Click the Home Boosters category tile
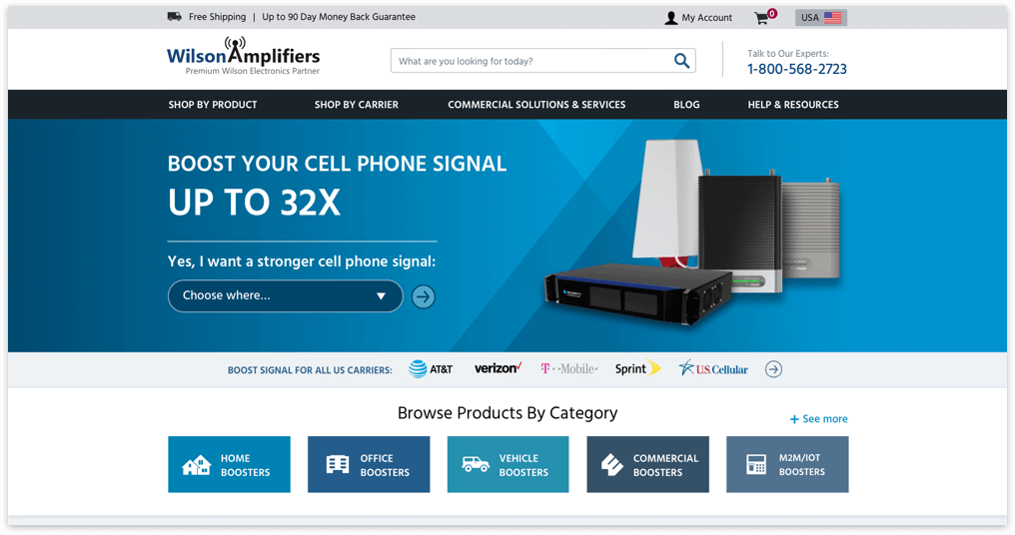The height and width of the screenshot is (535, 1015). (x=229, y=464)
